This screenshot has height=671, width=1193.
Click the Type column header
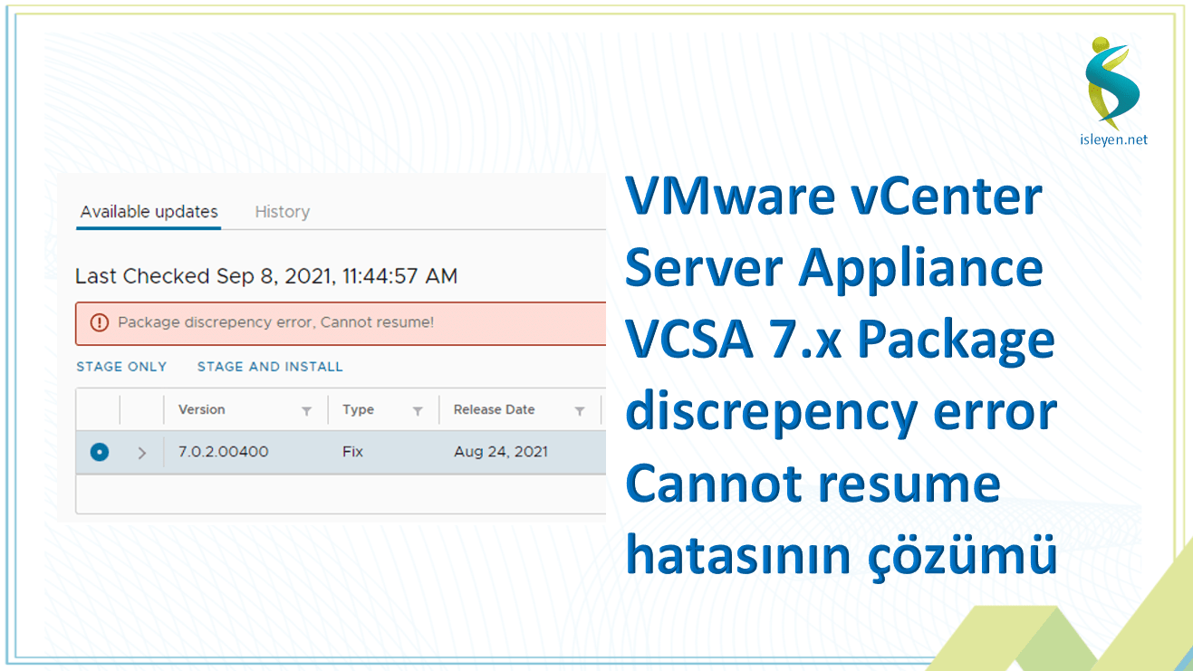click(358, 409)
